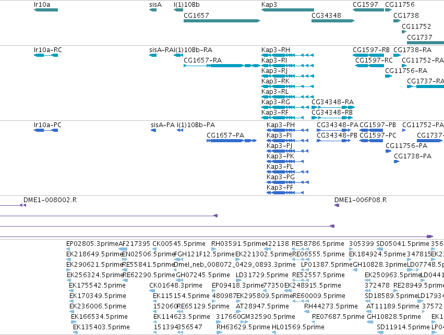
Task: Select the LD31729.5prime EST label
Action: pos(262,275)
